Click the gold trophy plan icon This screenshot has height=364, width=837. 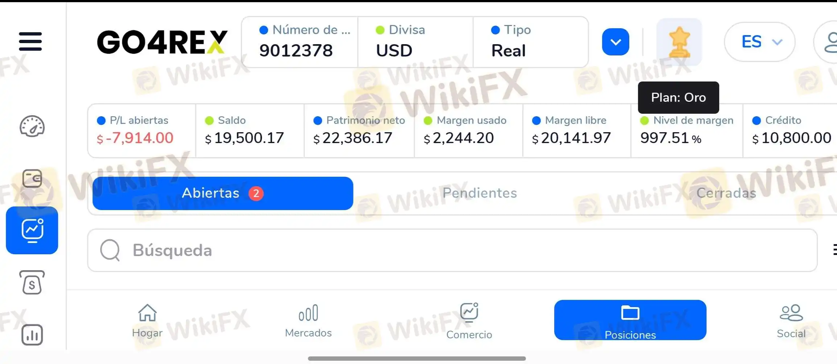(x=679, y=42)
